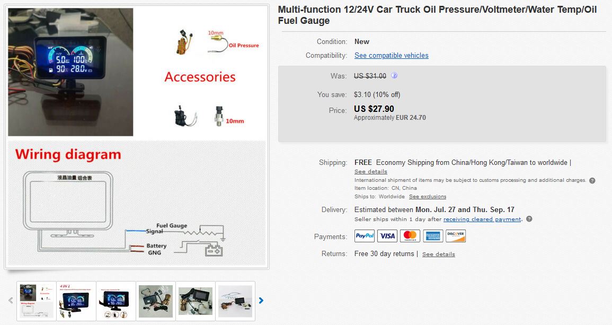Show next thumbnails with right arrow
The image size is (612, 325).
(261, 301)
